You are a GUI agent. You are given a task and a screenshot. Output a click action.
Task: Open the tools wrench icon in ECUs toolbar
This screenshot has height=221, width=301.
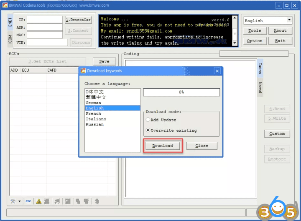[13, 201]
